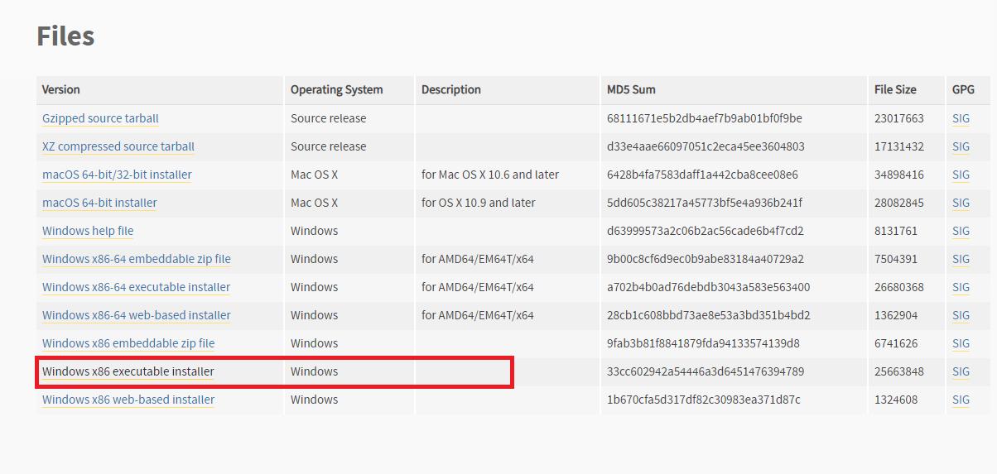997x474 pixels.
Task: Open the Gzipped source tarball link
Action: (x=100, y=118)
